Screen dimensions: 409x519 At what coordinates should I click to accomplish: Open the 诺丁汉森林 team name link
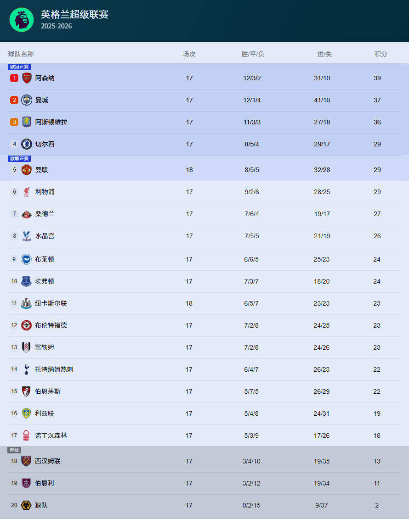pyautogui.click(x=51, y=435)
